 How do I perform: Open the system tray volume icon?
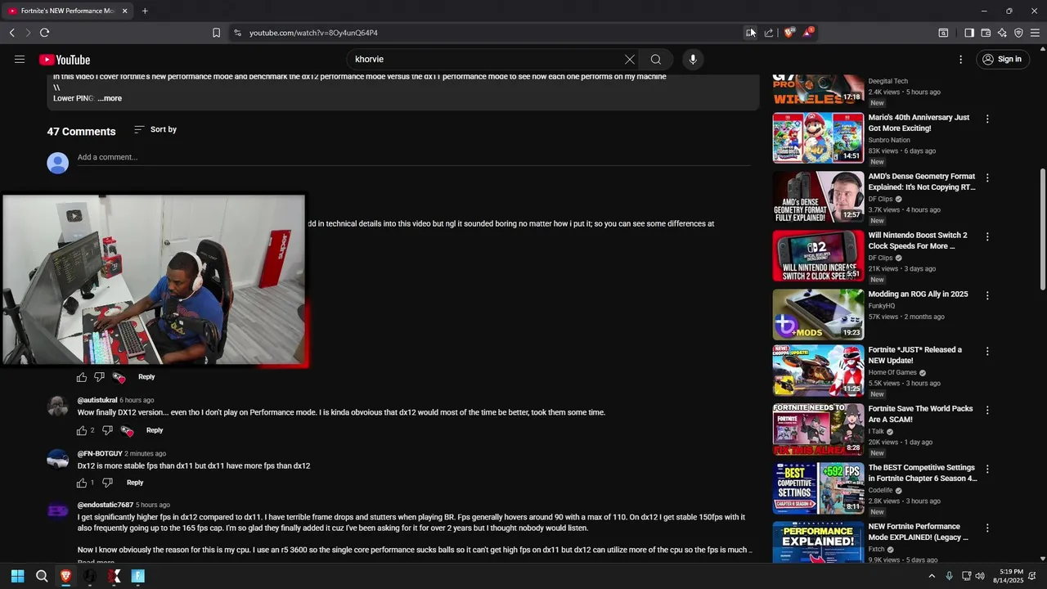pyautogui.click(x=980, y=576)
